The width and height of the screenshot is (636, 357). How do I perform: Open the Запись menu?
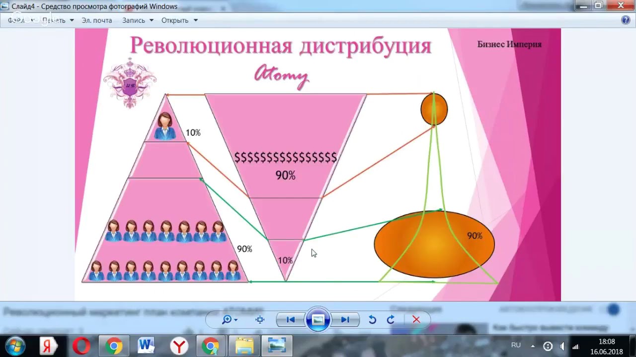click(134, 20)
